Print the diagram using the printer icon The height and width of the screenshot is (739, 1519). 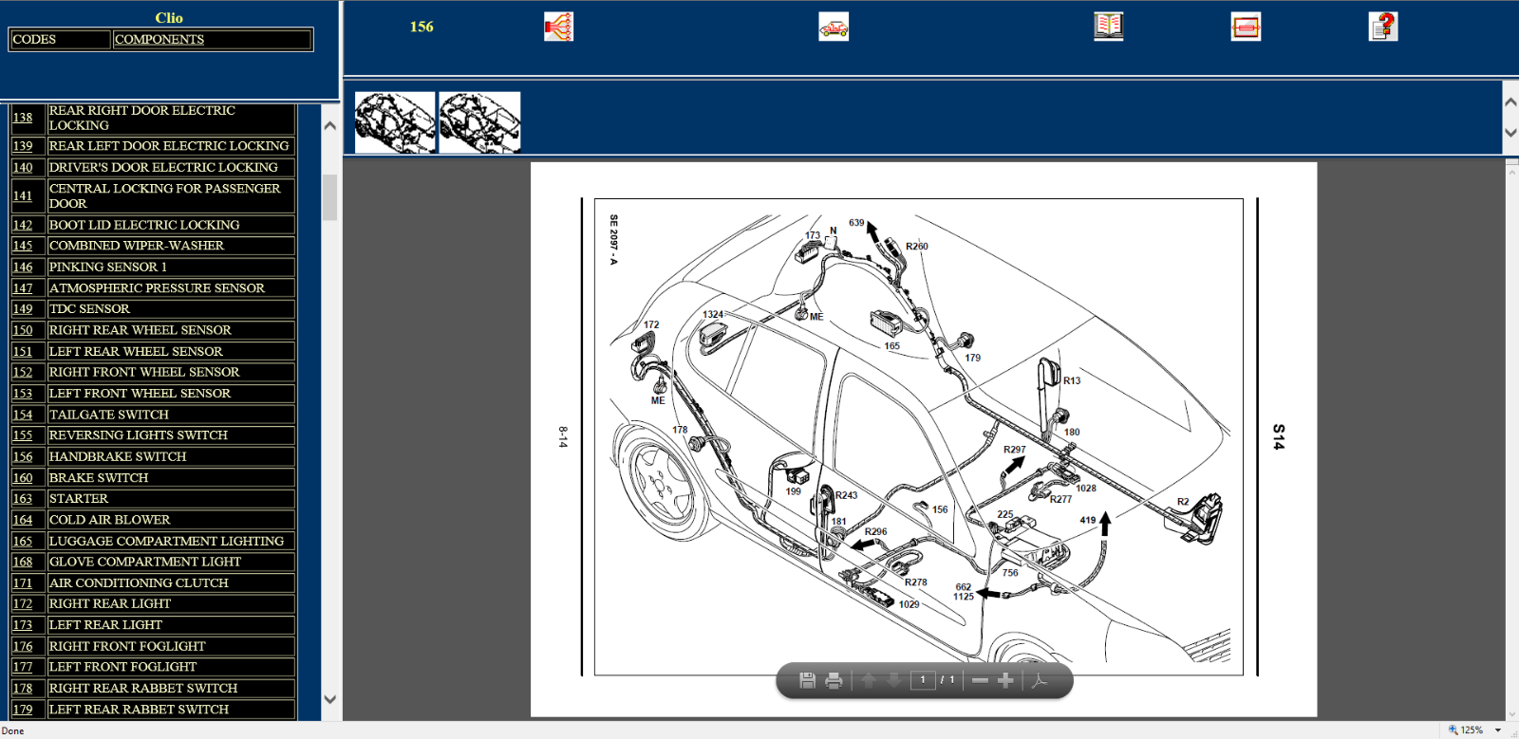click(x=834, y=680)
